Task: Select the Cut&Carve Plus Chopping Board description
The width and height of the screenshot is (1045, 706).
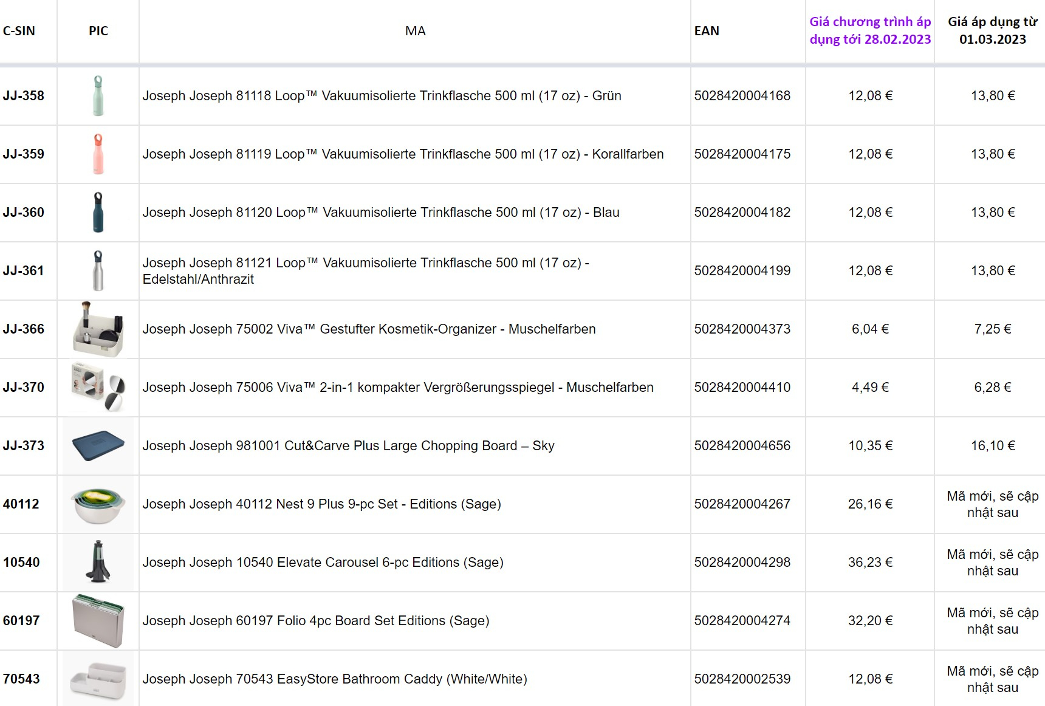Action: point(348,445)
